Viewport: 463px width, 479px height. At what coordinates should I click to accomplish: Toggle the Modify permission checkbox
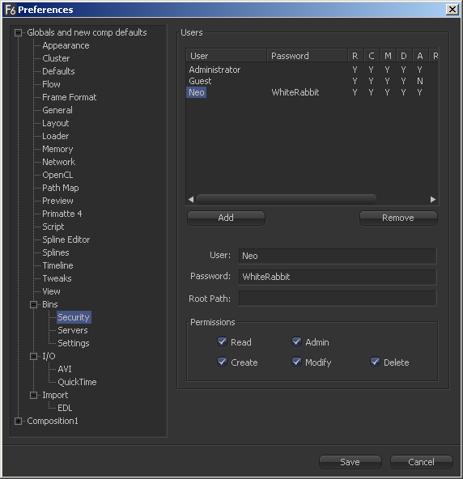(296, 362)
